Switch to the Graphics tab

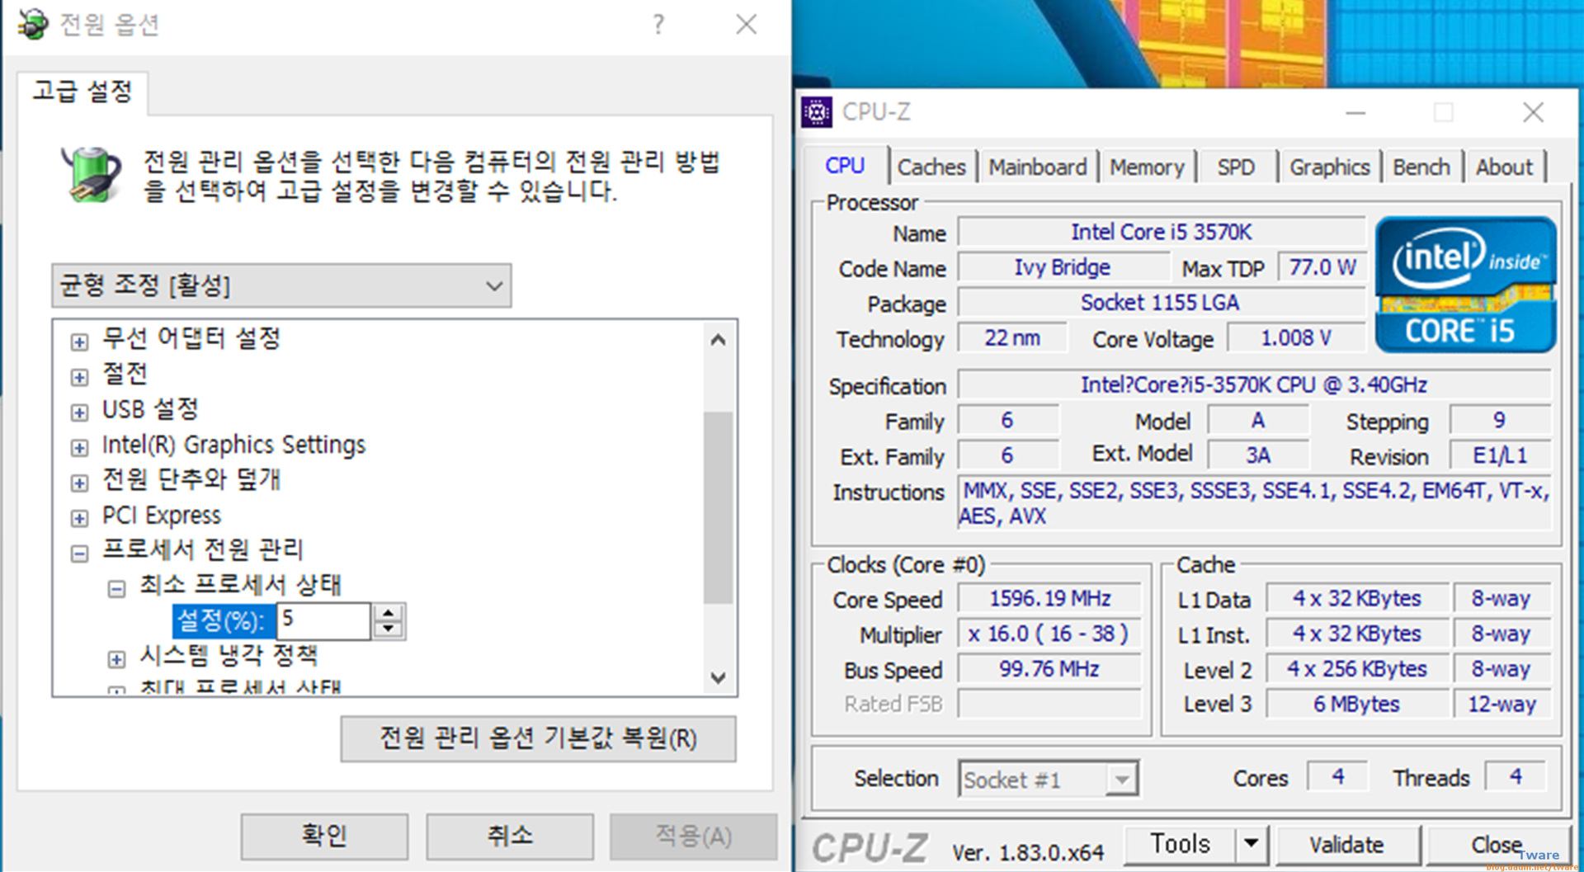click(1329, 167)
